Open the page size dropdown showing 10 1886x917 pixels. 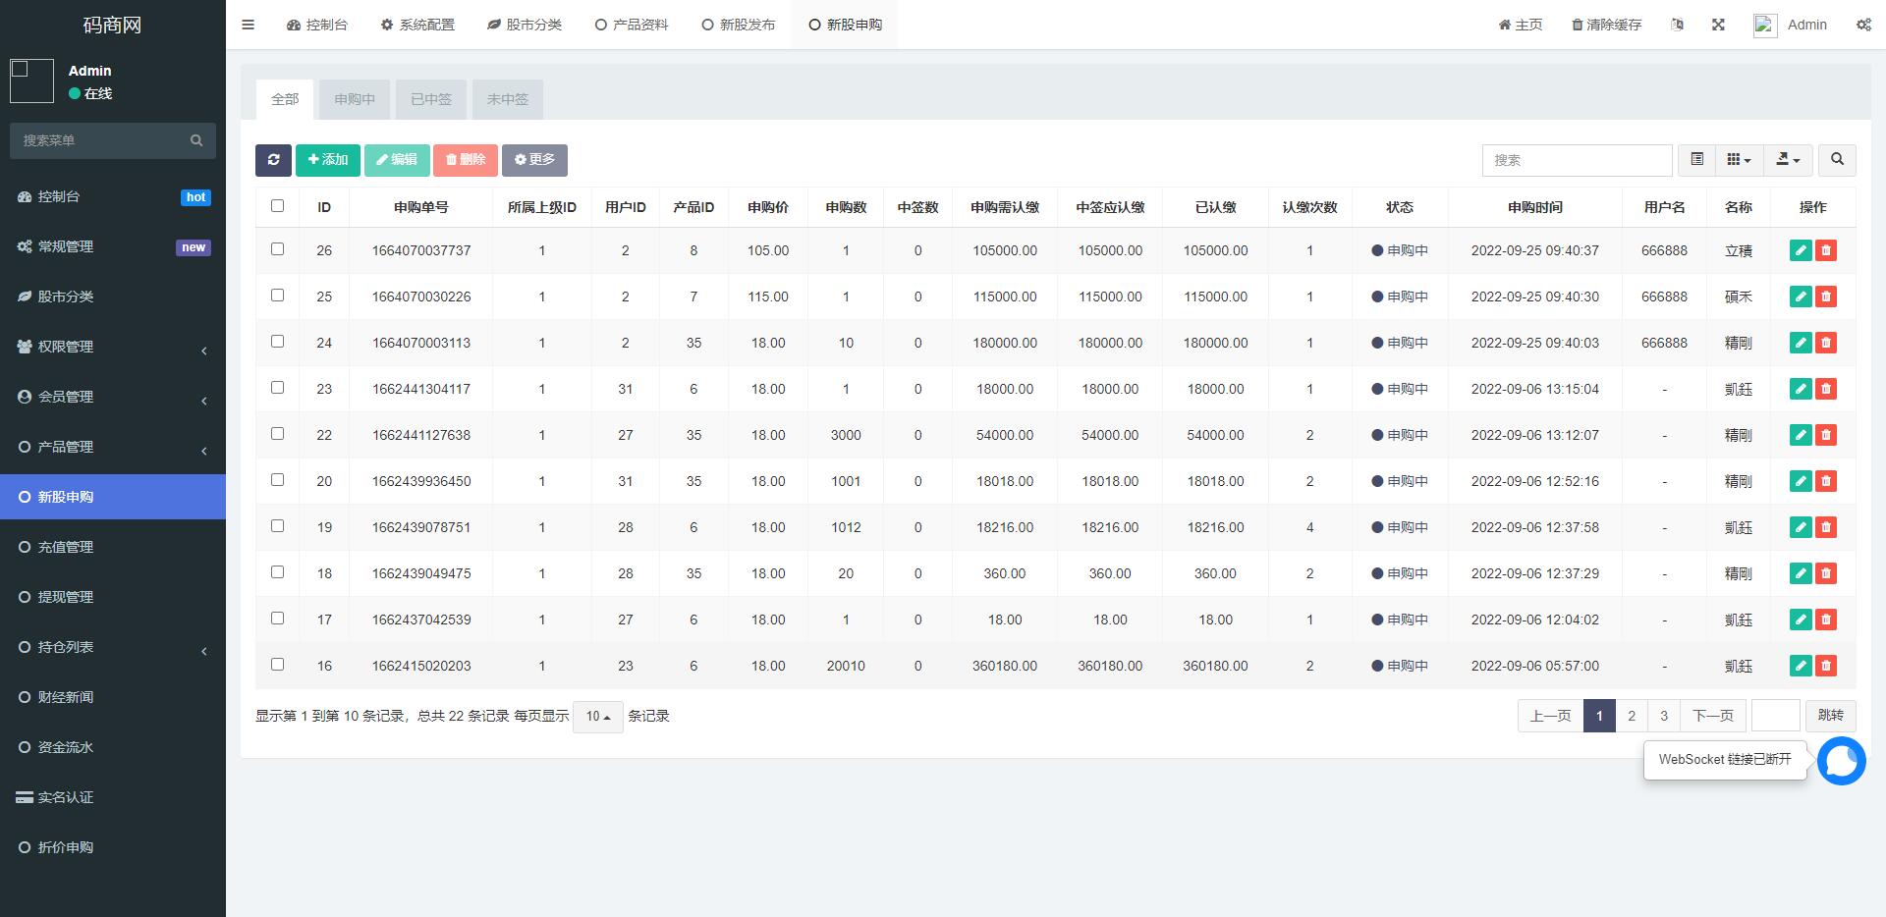tap(597, 717)
